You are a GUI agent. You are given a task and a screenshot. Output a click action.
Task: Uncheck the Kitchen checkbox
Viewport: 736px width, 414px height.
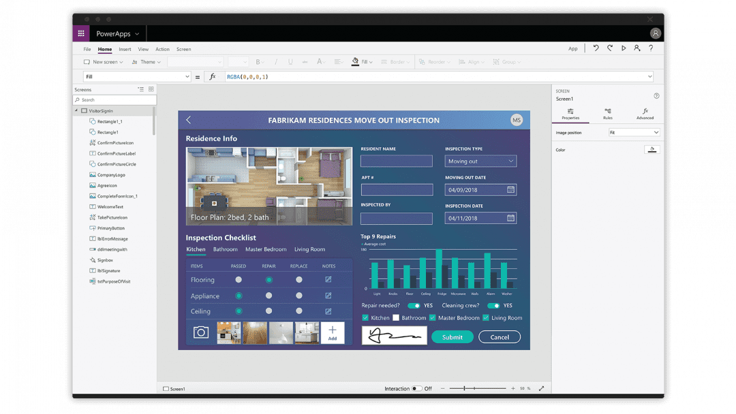coord(365,317)
